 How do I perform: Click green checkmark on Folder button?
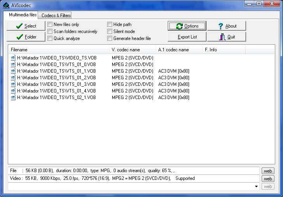tap(19, 37)
